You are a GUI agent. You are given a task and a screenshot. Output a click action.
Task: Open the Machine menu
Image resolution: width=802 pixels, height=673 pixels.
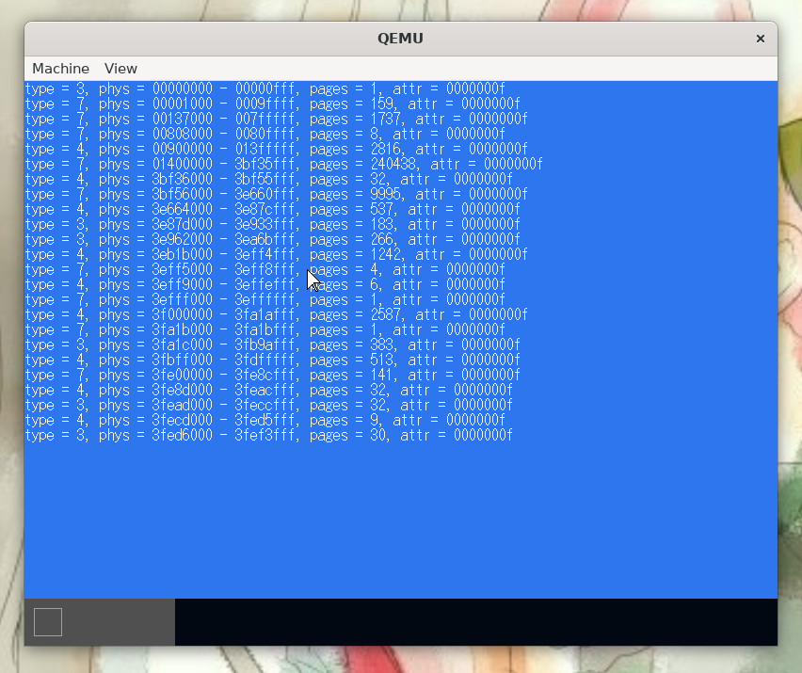click(x=60, y=69)
